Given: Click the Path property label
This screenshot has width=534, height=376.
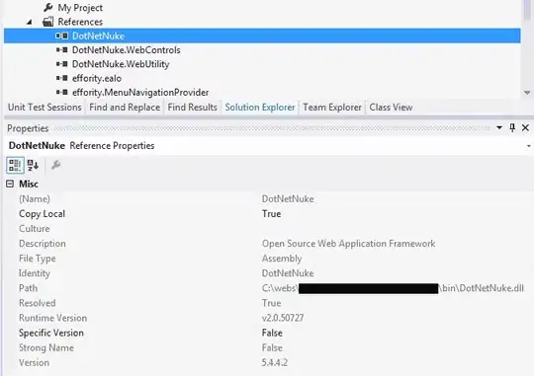Looking at the screenshot, I should (29, 288).
